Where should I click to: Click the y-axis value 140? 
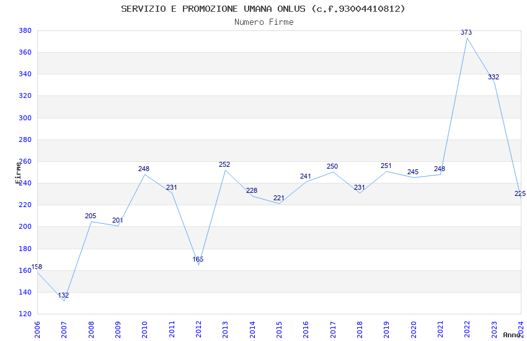pyautogui.click(x=25, y=292)
